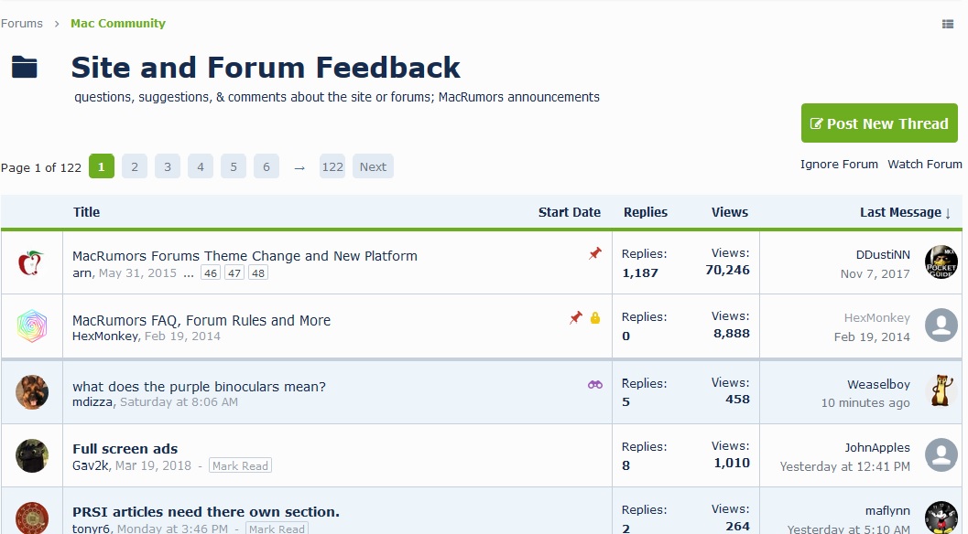Viewport: 968px width, 534px height.
Task: Open purple binoculars question thread
Action: pos(199,387)
